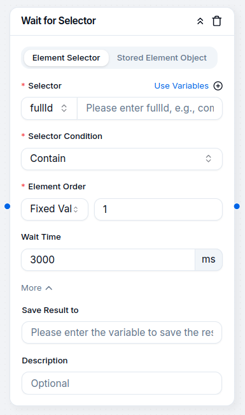Click the left blue connector dot
Viewport: 245px width, 415px height.
(x=8, y=206)
